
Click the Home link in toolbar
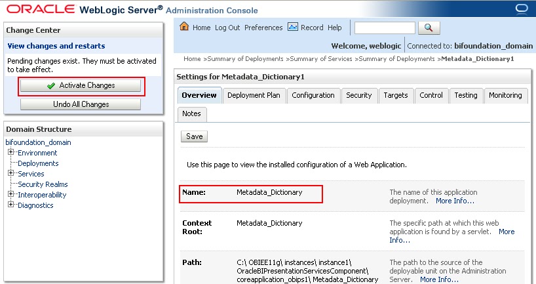(202, 28)
